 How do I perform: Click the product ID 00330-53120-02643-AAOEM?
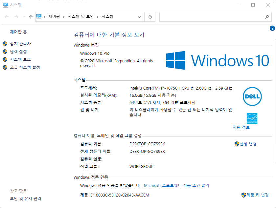(123, 195)
